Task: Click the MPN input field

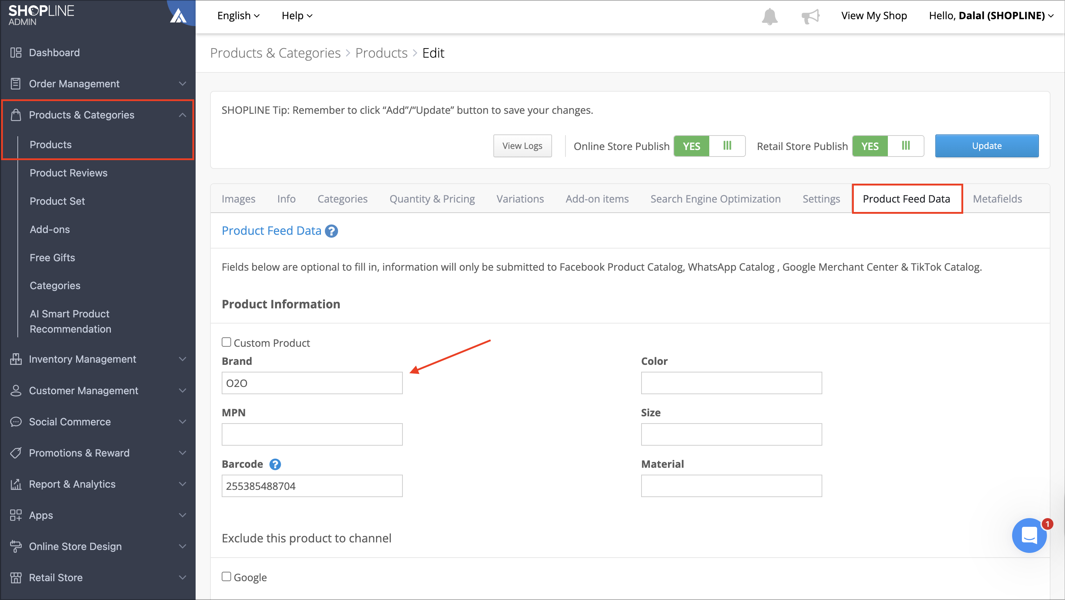Action: coord(312,434)
